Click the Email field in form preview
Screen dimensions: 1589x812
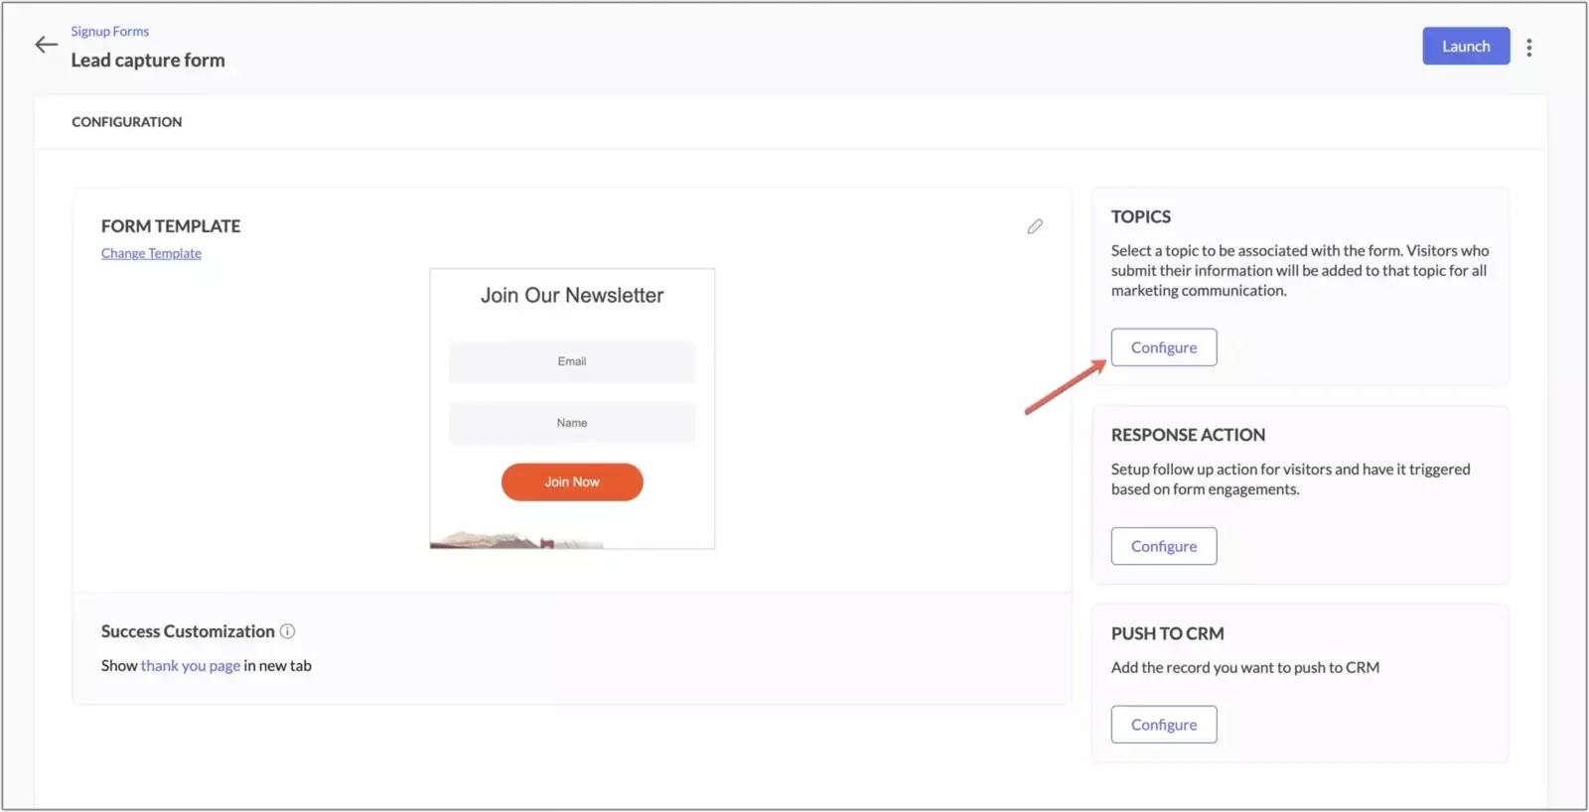click(572, 361)
